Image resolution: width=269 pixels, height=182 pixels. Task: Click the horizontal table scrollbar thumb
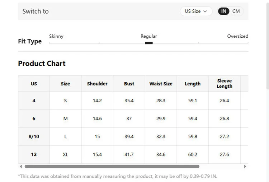[112, 166]
